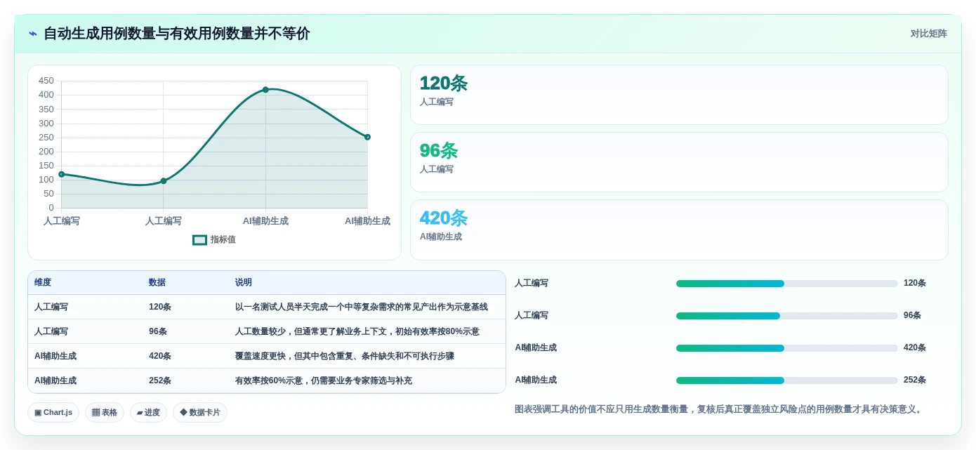
Task: Click the 数据卡片 tag chip
Action: pyautogui.click(x=200, y=413)
